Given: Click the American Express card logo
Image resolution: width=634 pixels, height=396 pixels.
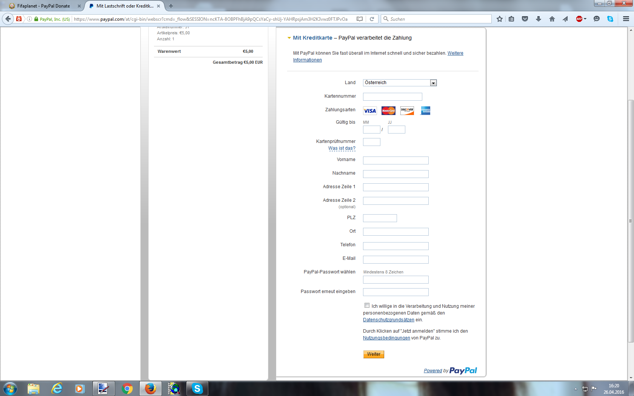Looking at the screenshot, I should pos(426,111).
